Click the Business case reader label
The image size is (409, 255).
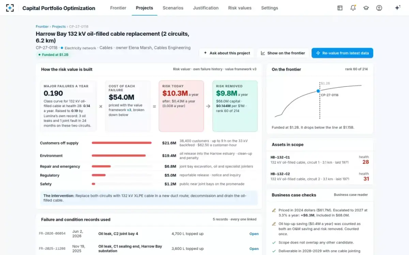(351, 195)
